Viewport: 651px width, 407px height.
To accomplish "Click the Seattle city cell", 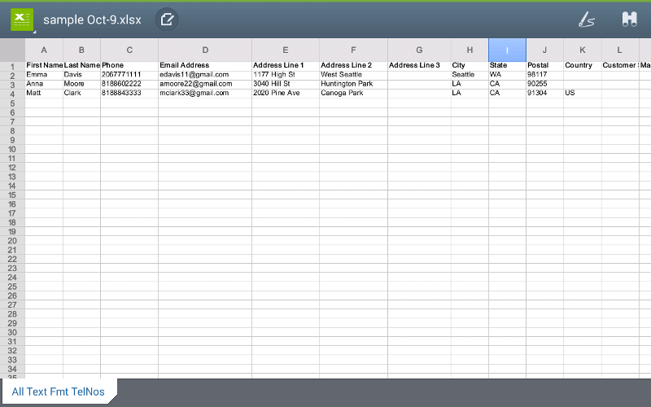I will tap(470, 75).
